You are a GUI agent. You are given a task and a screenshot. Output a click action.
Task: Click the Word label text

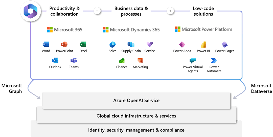46,51
